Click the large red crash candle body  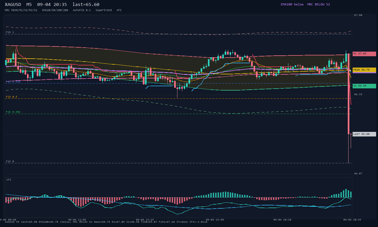(x=349, y=94)
